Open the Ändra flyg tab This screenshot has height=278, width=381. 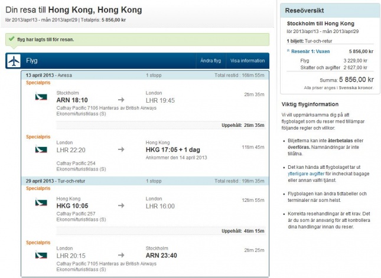[210, 61]
